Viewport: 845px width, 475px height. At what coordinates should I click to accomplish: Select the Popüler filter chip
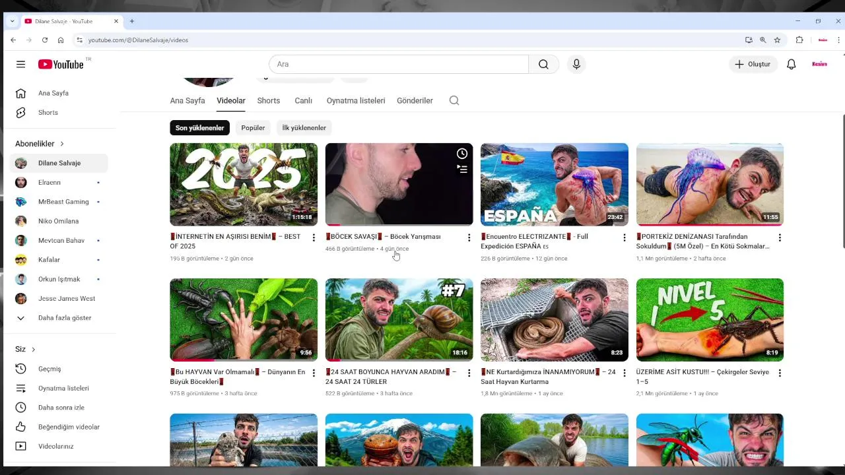pos(253,128)
